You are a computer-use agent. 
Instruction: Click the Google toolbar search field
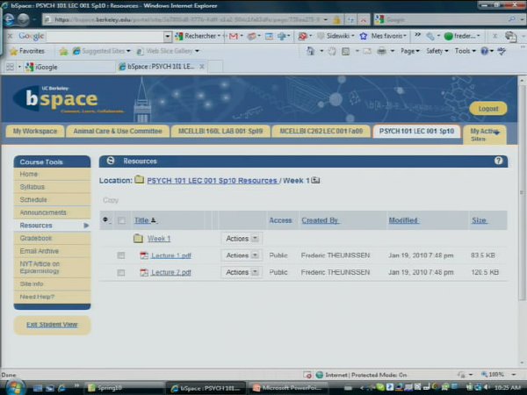(x=105, y=36)
